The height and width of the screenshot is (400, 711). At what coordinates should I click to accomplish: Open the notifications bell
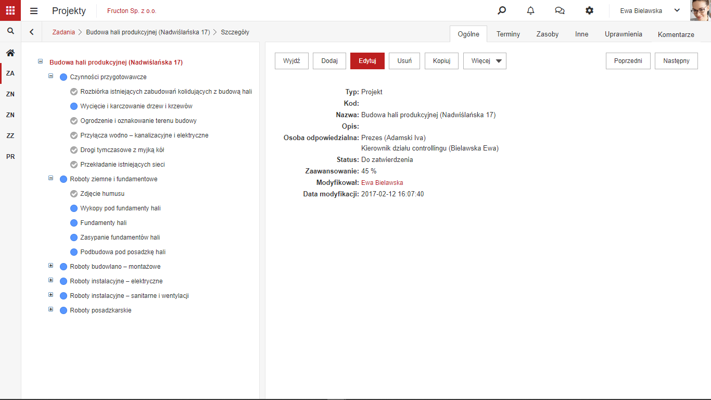[531, 10]
